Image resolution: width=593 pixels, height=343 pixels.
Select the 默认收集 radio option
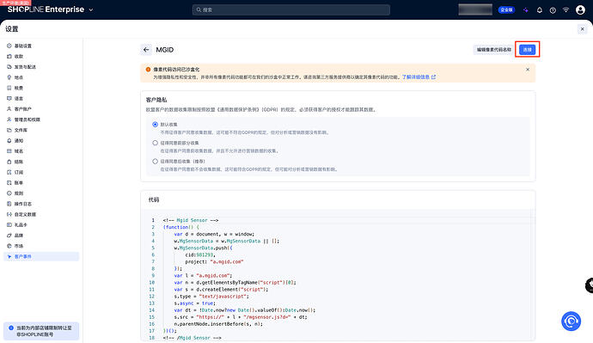155,125
